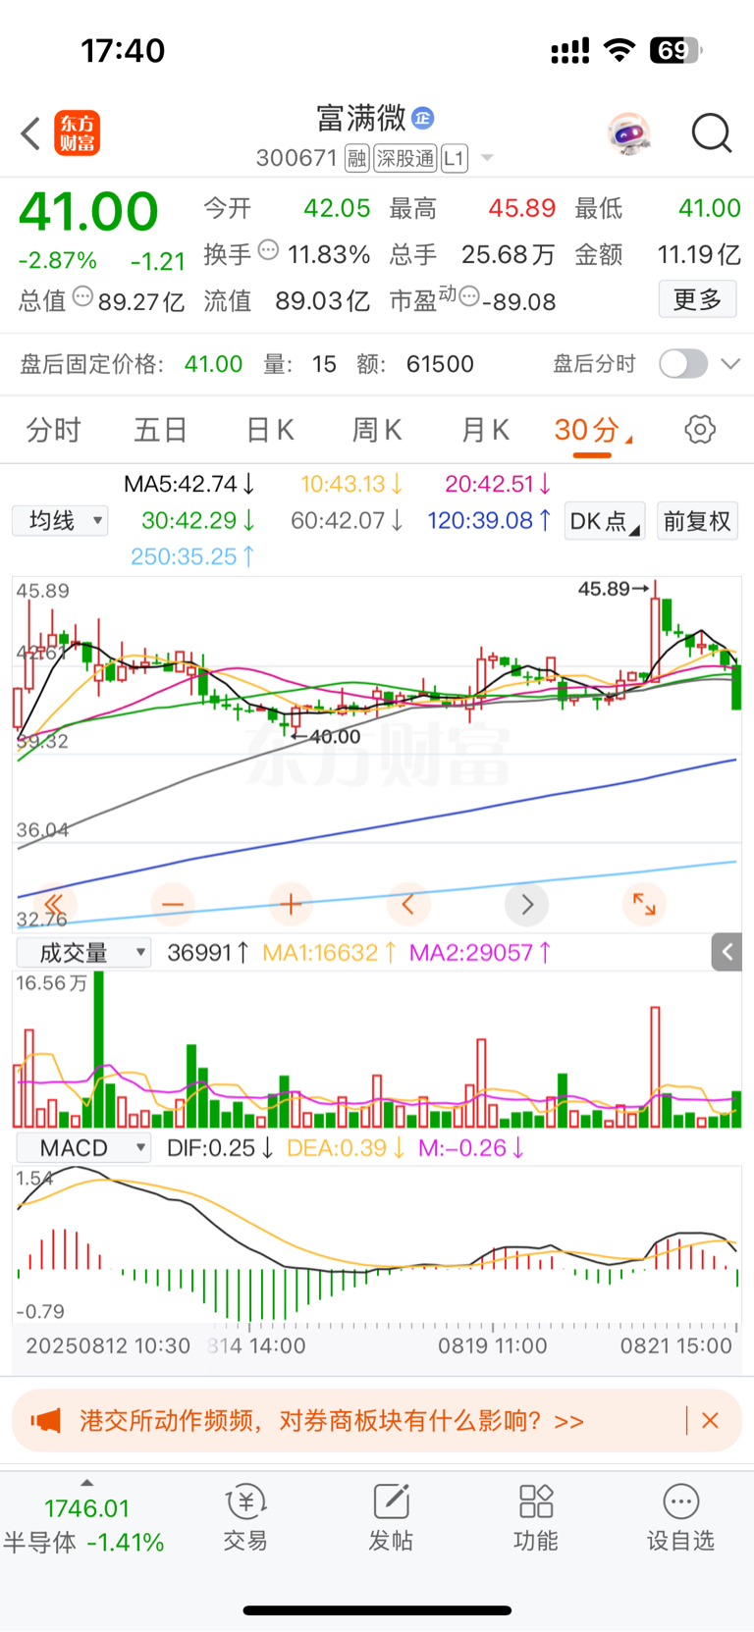Open chart settings gear

click(700, 430)
